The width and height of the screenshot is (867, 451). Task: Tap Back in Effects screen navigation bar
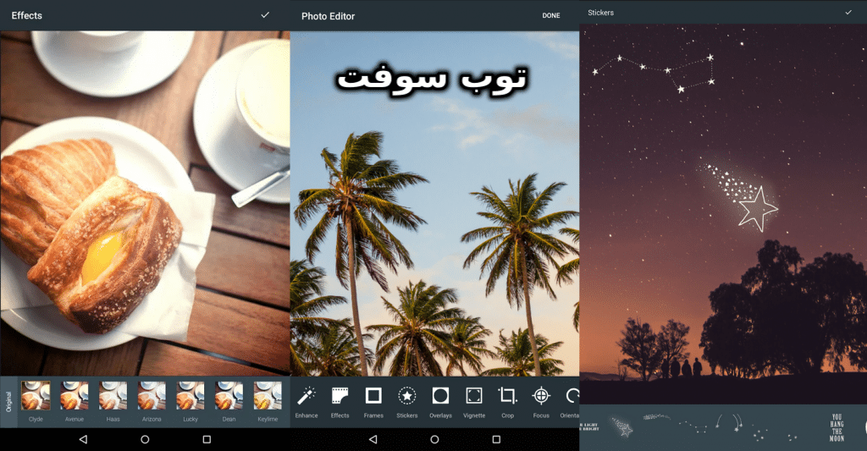83,439
